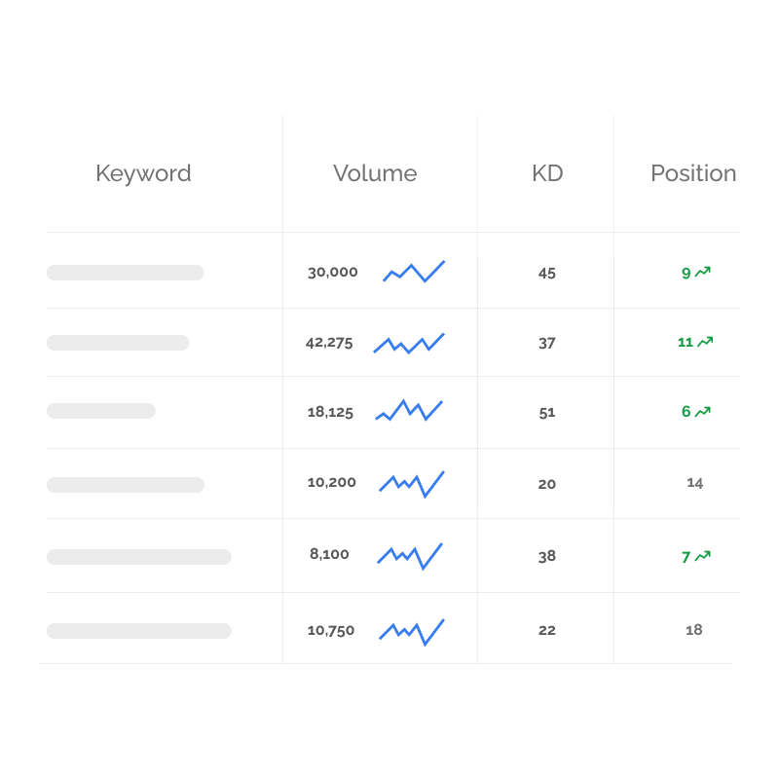Click the trend sparkline for 42,275 volume
Image resolution: width=779 pixels, height=779 pixels.
[409, 343]
